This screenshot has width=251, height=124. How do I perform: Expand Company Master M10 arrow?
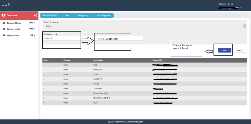34,23
